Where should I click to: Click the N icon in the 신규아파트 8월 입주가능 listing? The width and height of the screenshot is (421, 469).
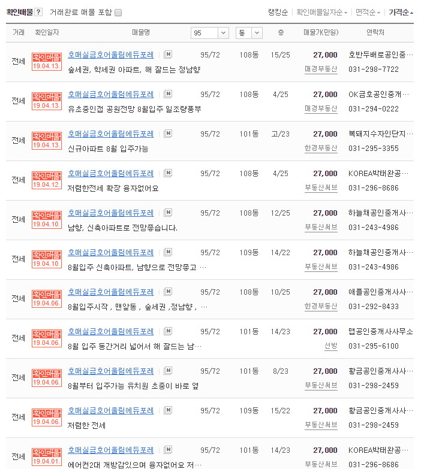pyautogui.click(x=168, y=134)
